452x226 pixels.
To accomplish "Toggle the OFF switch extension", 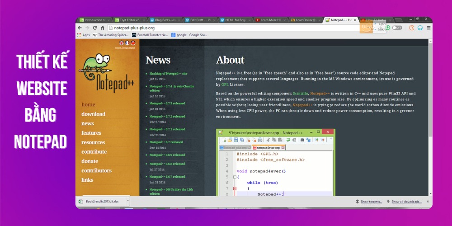I will pos(397,28).
